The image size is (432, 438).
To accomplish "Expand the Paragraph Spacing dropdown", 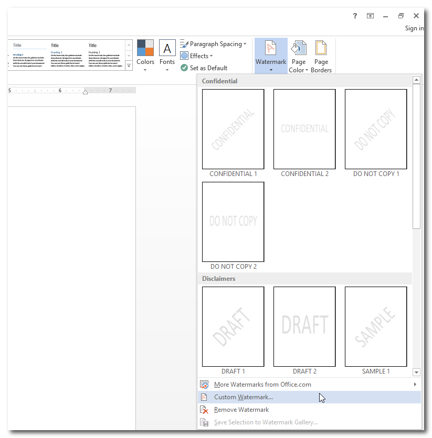I will [213, 44].
